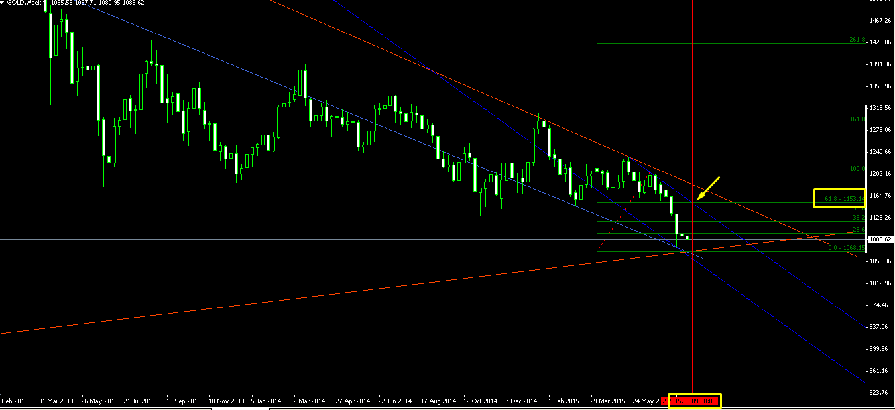Click the 22 Jun 2014 date on time axis
Screen dimensions: 895x410
tap(395, 401)
